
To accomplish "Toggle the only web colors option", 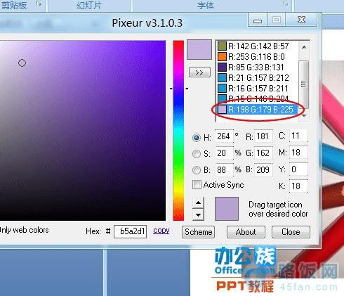I will point(24,230).
